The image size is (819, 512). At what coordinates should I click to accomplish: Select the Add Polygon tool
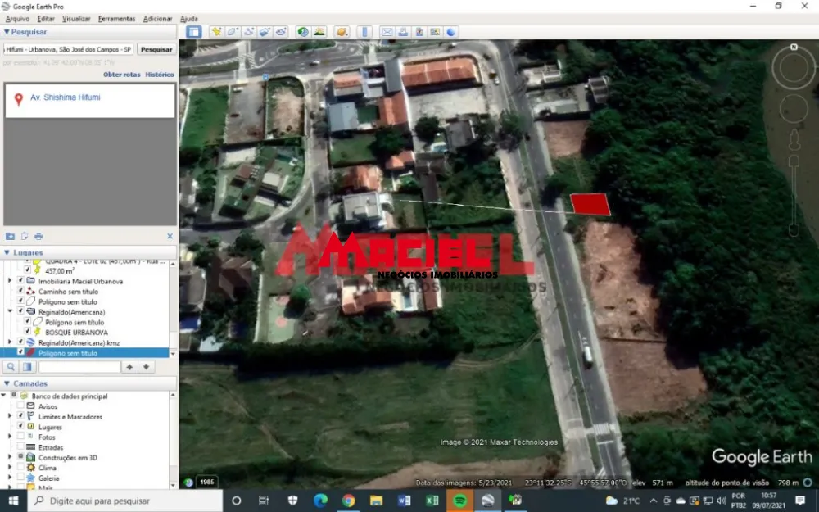(233, 32)
